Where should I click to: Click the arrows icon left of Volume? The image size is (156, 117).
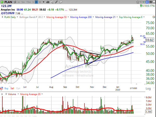click(6, 94)
